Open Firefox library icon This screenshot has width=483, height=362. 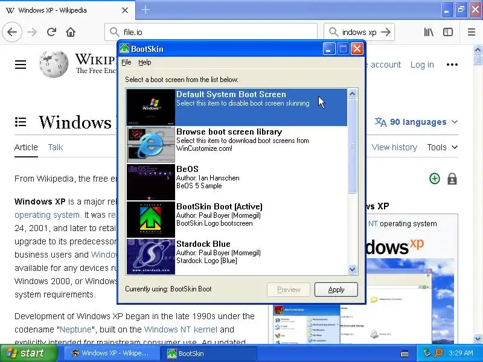(429, 32)
